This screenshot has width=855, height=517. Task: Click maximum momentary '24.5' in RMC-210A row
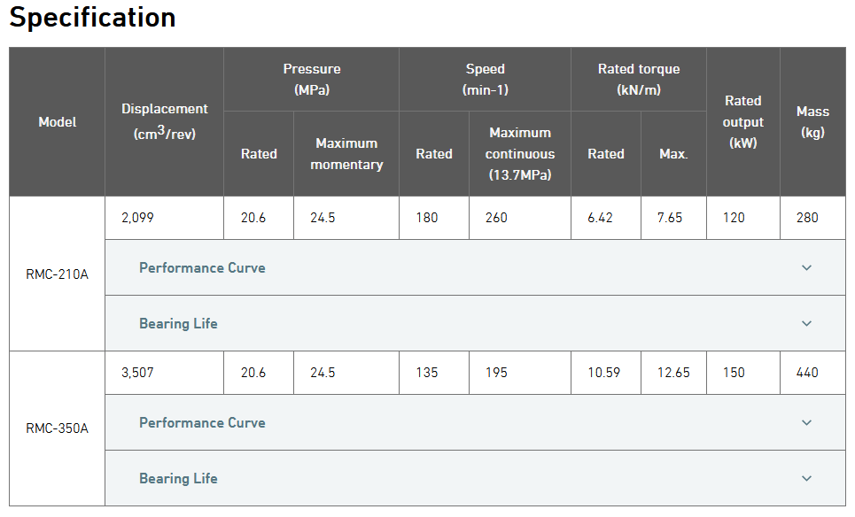click(323, 218)
